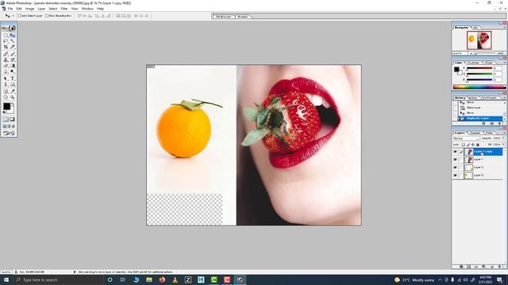Viewport: 508px width, 285px height.
Task: Select the Duplicate Layer history state
Action: click(480, 118)
